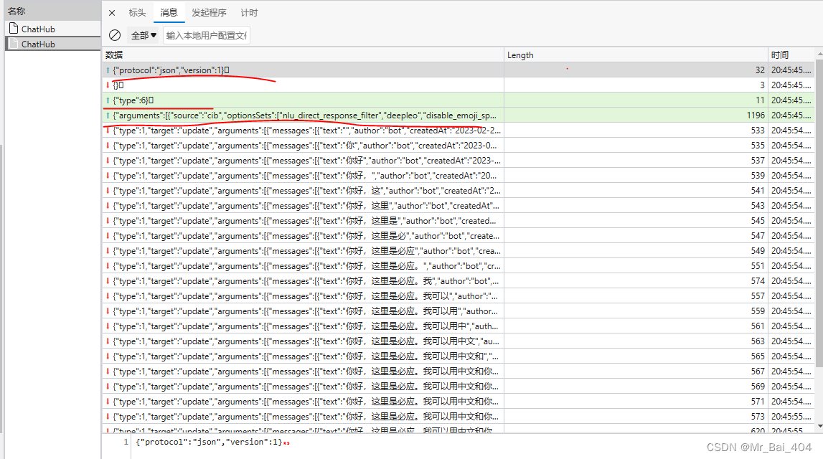Select the message with length 574
The image size is (823, 459).
point(458,280)
